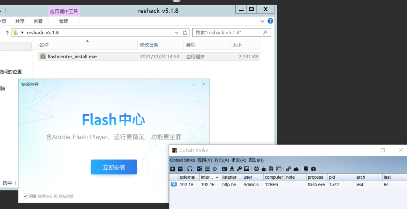Open the 隐私政策 privacy policy link
The height and width of the screenshot is (209, 407).
pyautogui.click(x=66, y=196)
